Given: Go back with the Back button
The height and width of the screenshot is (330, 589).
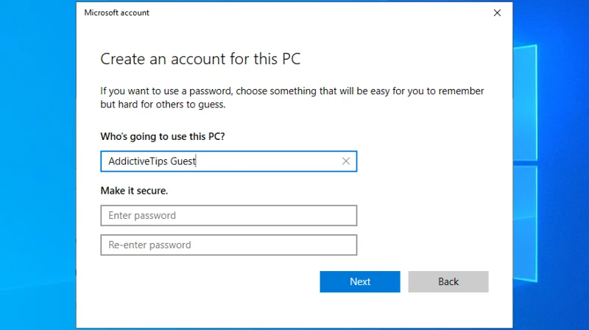Looking at the screenshot, I should [x=448, y=281].
